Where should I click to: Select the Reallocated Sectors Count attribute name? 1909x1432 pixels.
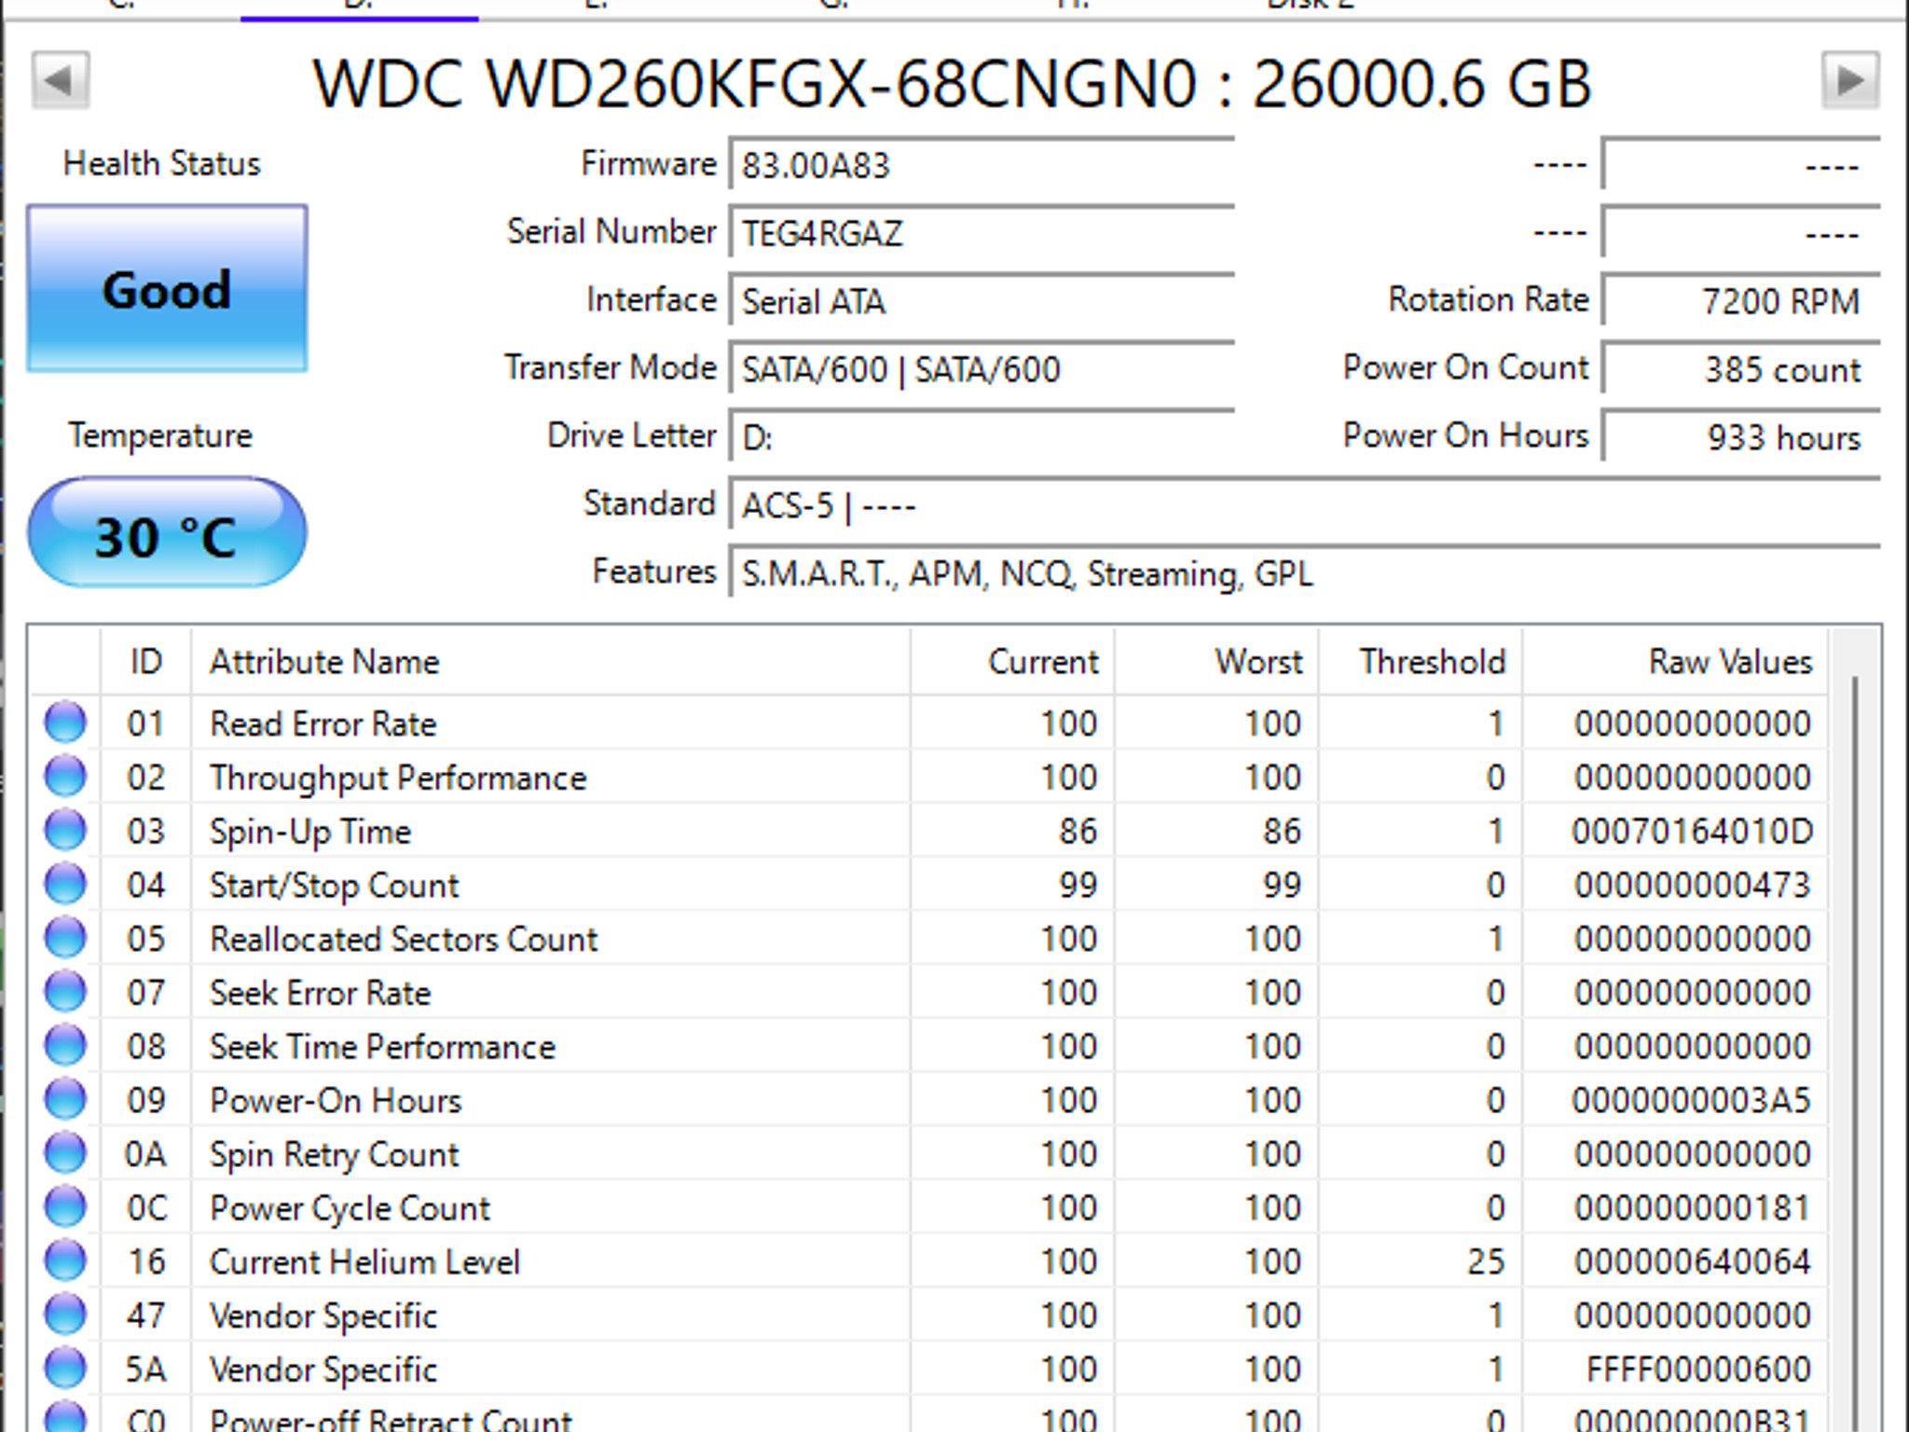[x=404, y=940]
